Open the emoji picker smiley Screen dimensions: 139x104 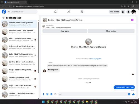click(x=129, y=94)
